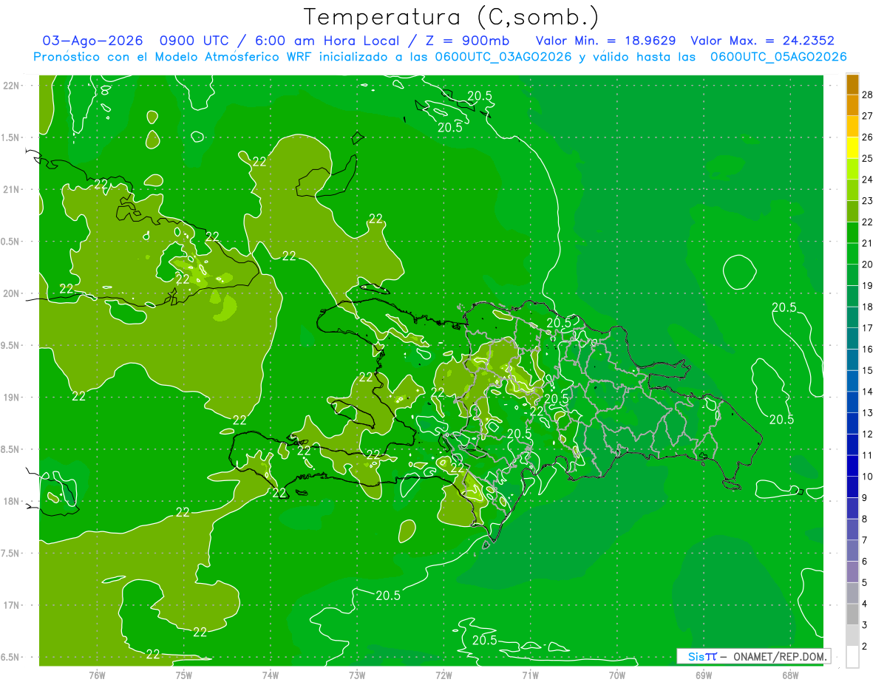This screenshot has height=685, width=887.
Task: Click the '76W' longitude axis label
Action: click(x=97, y=675)
